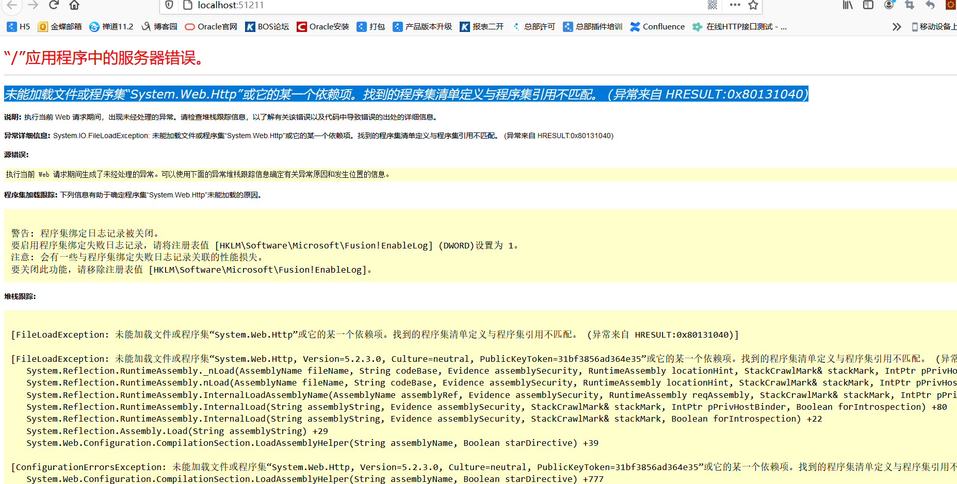Open the 博客园 bookmark
This screenshot has height=484, width=957.
pyautogui.click(x=159, y=27)
